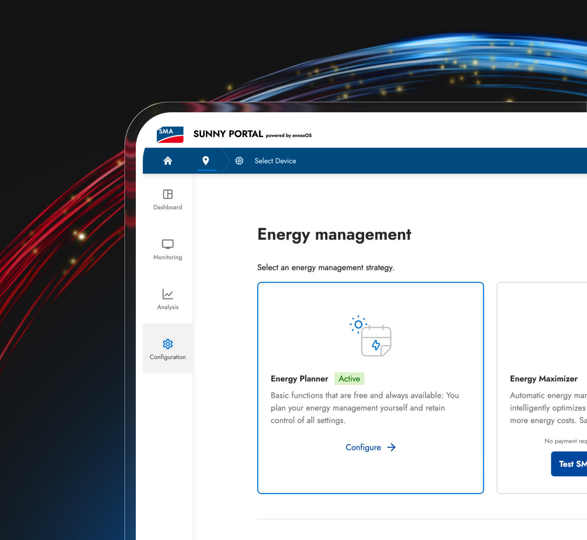Open the Configuration sidebar item
The height and width of the screenshot is (540, 587).
point(168,348)
